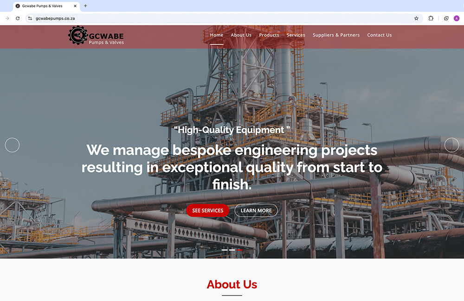464x301 pixels.
Task: Open the browser extensions puzzle icon
Action: (x=431, y=19)
